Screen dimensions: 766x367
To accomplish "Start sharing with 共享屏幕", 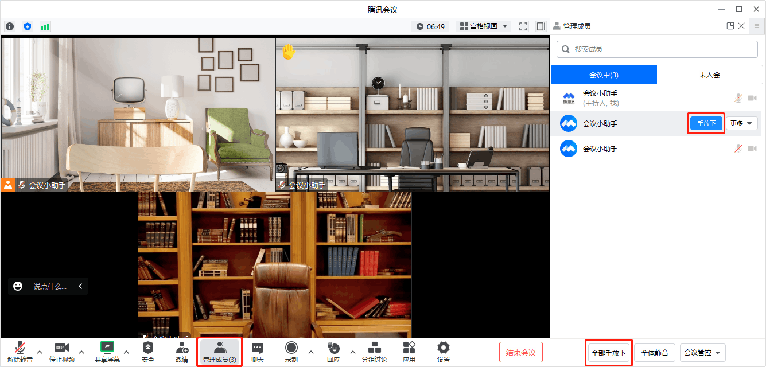I will coord(107,352).
